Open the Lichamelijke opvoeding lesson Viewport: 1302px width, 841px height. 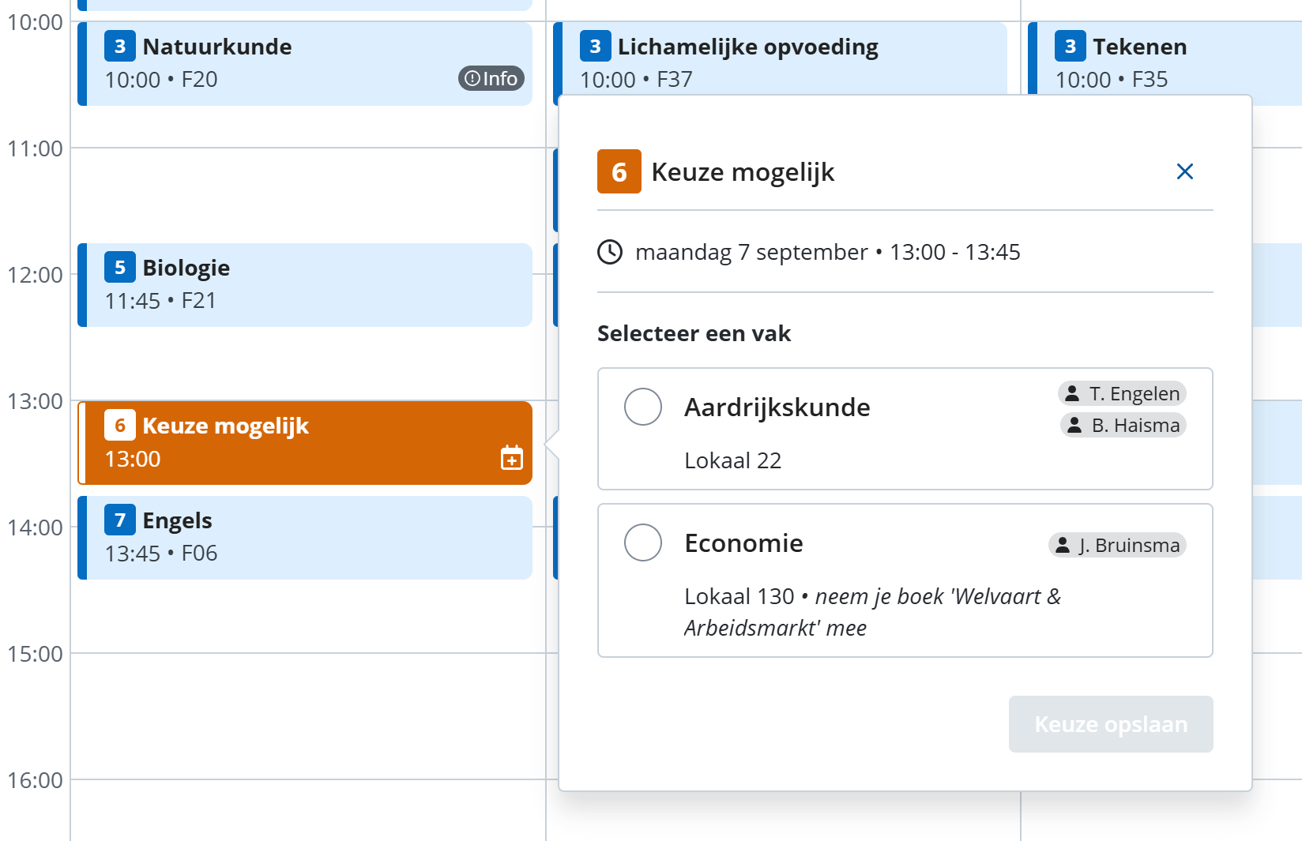coord(780,59)
